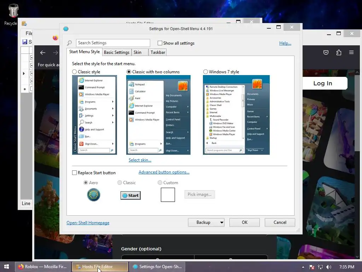Screen dimensions: 362x272
Task: Select Classic style radio button
Action: coord(74,72)
